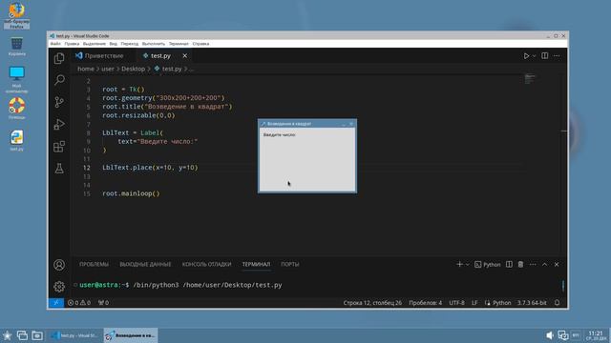Open file manager from taskbar folder icon

(x=37, y=335)
